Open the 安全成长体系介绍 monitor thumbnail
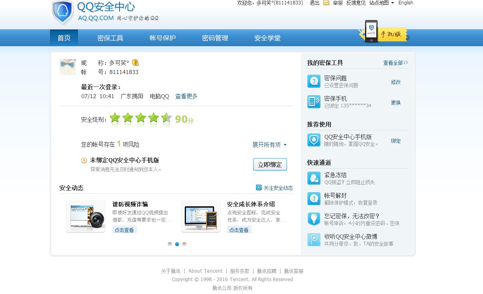The width and height of the screenshot is (483, 294). coord(201,216)
